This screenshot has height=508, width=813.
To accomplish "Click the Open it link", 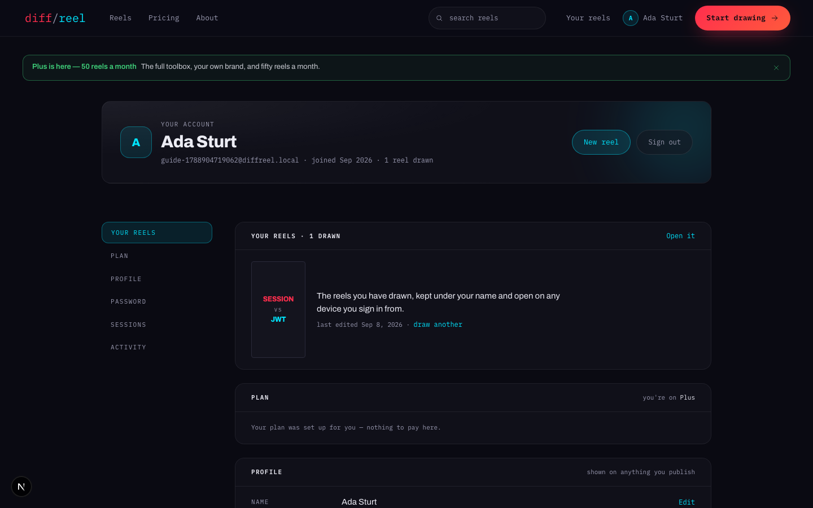I will point(680,236).
